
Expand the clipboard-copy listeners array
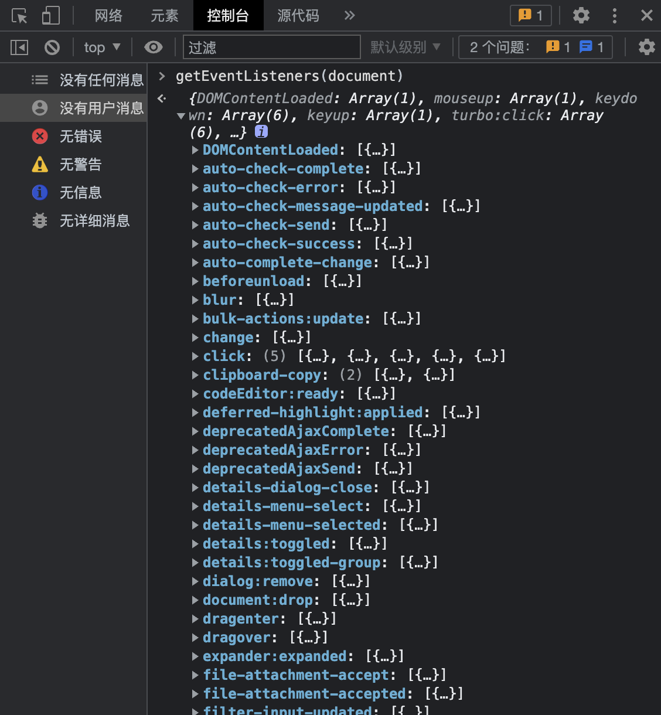click(196, 375)
